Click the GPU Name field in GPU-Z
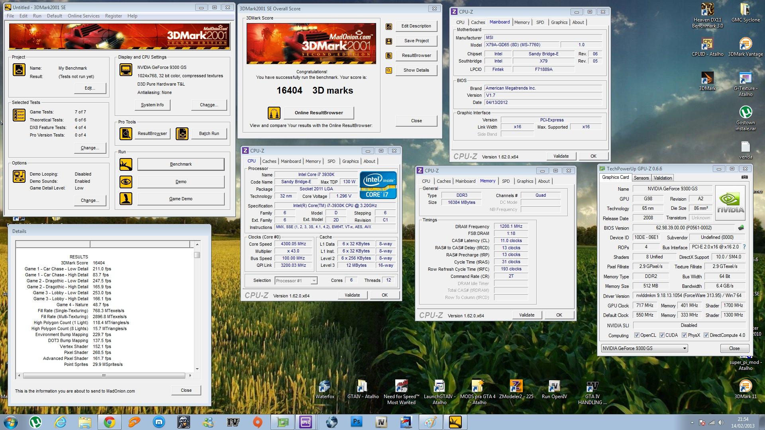 tap(673, 189)
